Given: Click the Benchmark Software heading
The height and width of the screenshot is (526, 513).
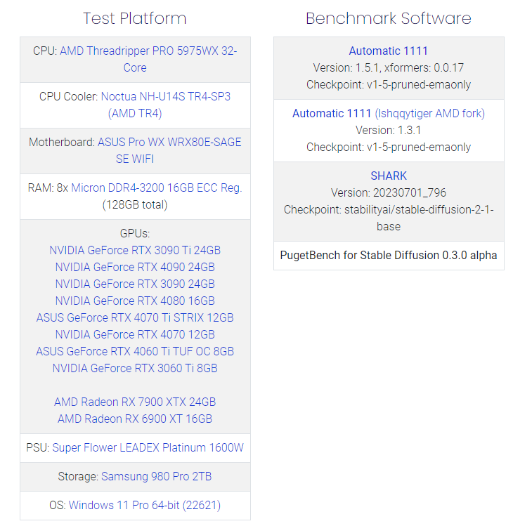Looking at the screenshot, I should [389, 18].
